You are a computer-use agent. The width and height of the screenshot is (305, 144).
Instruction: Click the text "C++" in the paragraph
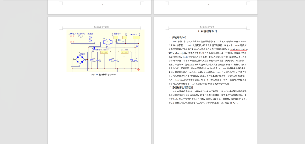click(x=209, y=80)
